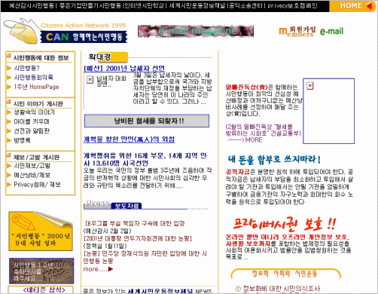Viewport: 378px width, 294px height.
Task: Open 1주년 HomePage sidebar link
Action: (36, 87)
